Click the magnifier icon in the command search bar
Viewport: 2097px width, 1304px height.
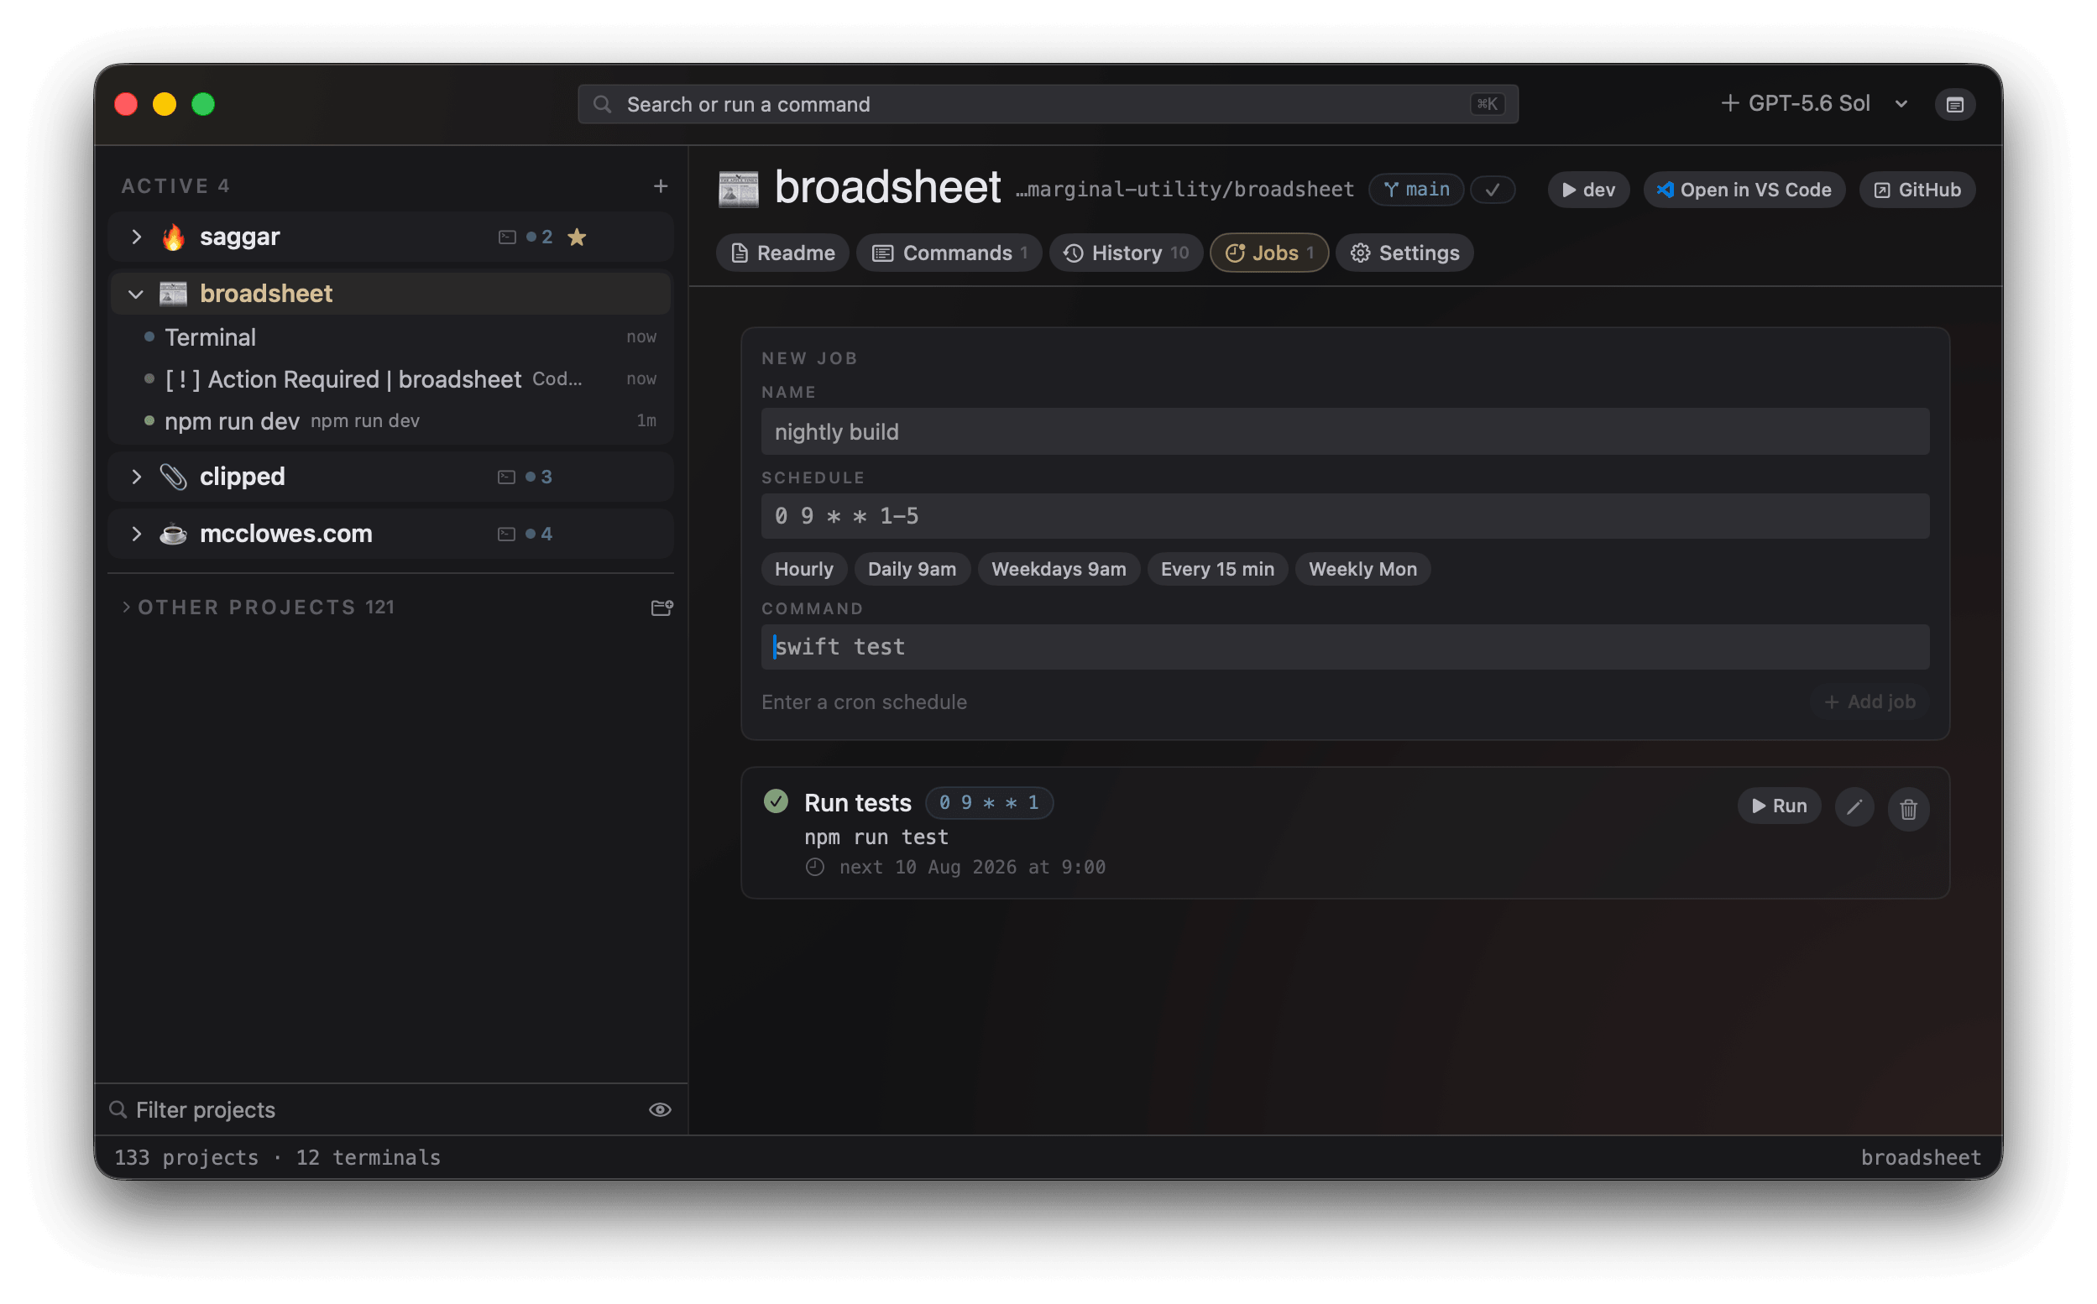603,104
